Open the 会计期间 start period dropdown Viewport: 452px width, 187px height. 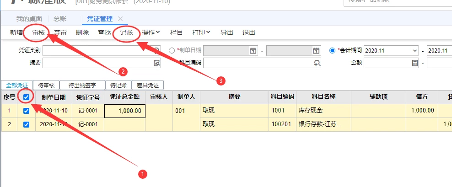coord(414,51)
